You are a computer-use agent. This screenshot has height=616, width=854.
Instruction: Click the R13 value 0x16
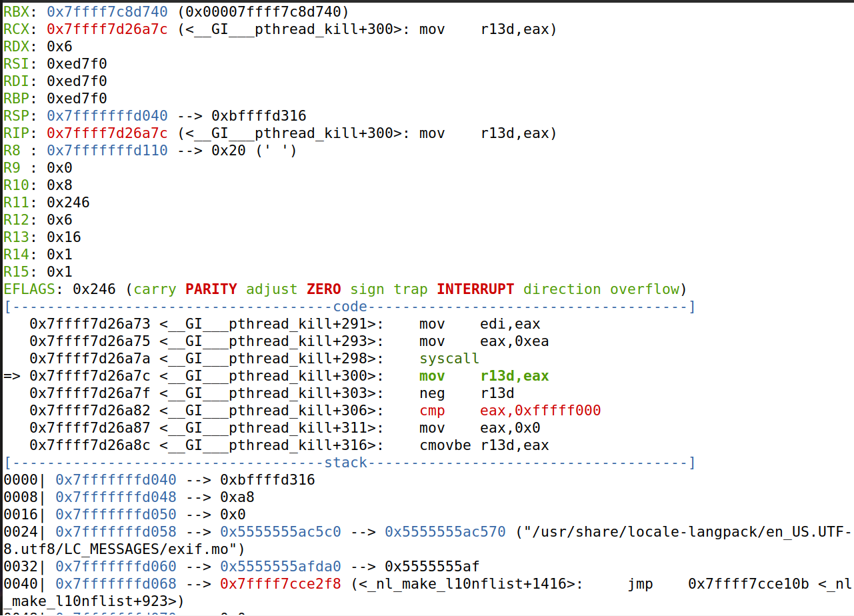point(64,237)
